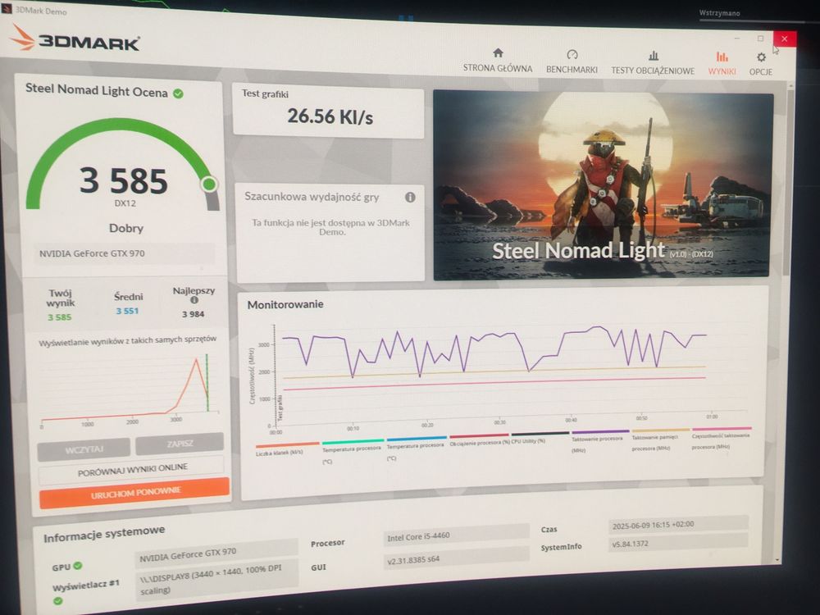Click the large 3 585 score number
This screenshot has height=615, width=820.
(124, 180)
